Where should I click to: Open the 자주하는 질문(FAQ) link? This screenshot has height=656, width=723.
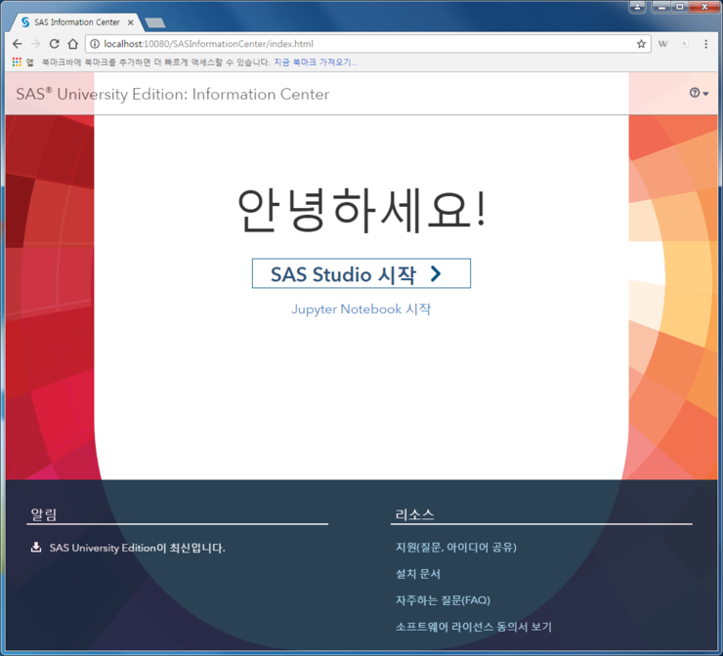coord(444,600)
